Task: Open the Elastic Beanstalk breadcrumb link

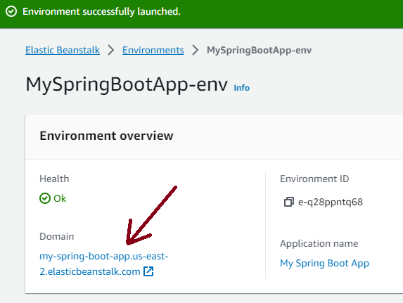Action: [x=63, y=50]
